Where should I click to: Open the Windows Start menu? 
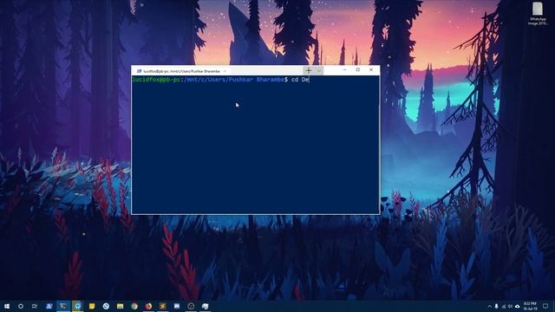7,306
